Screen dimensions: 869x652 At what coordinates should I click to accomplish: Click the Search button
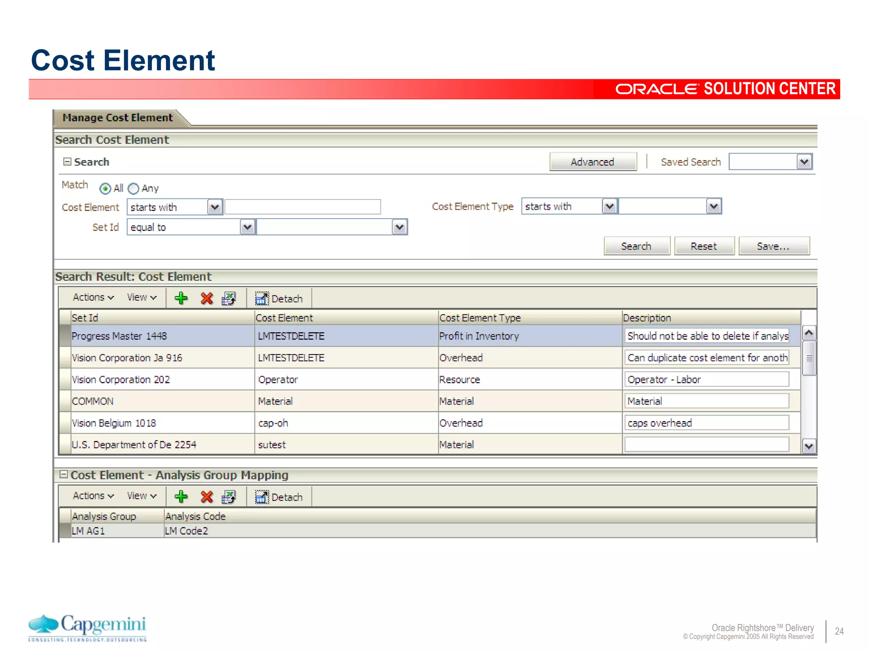(x=636, y=246)
